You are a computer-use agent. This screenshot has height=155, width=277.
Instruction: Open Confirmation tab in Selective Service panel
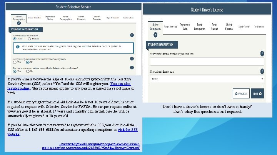tap(128, 18)
